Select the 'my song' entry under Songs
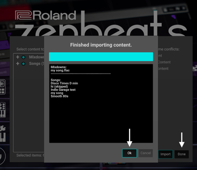The image size is (197, 170). 57,93
